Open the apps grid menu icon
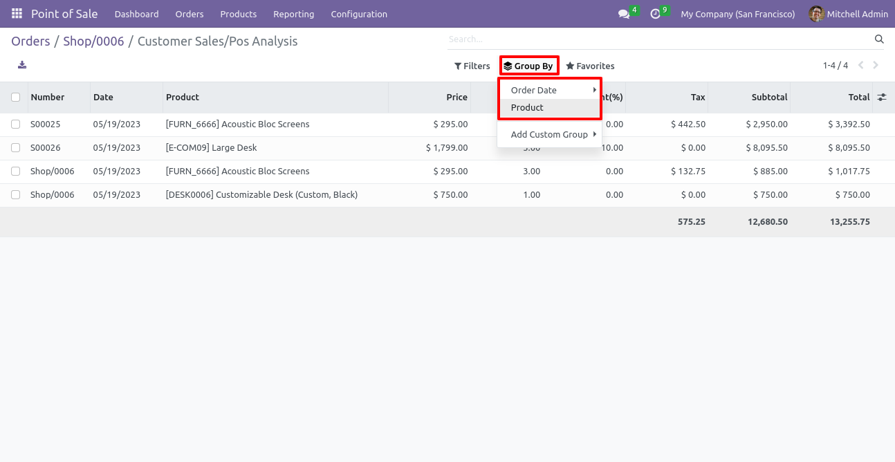 [17, 14]
